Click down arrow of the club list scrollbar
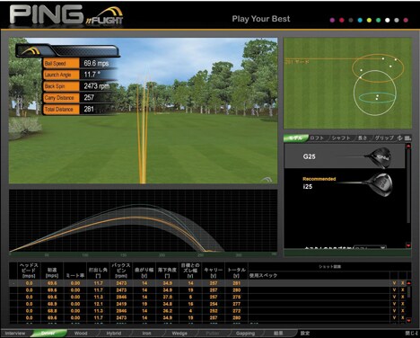The image size is (420, 338). 408,245
